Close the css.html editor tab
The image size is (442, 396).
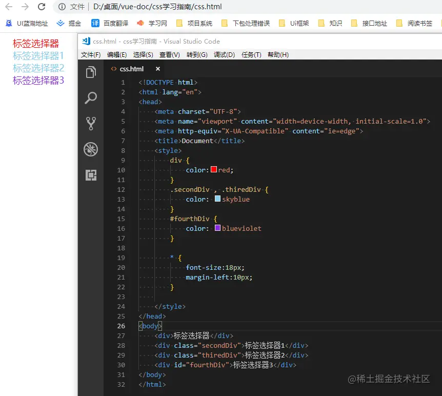pyautogui.click(x=158, y=69)
